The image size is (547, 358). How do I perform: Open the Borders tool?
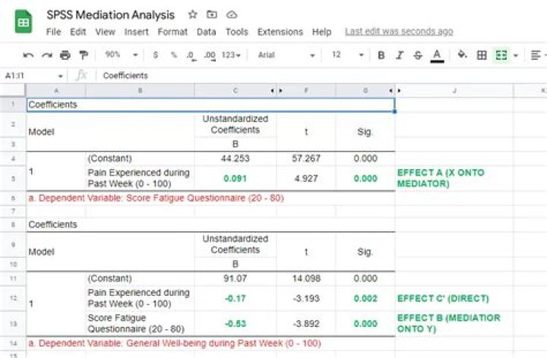point(481,55)
